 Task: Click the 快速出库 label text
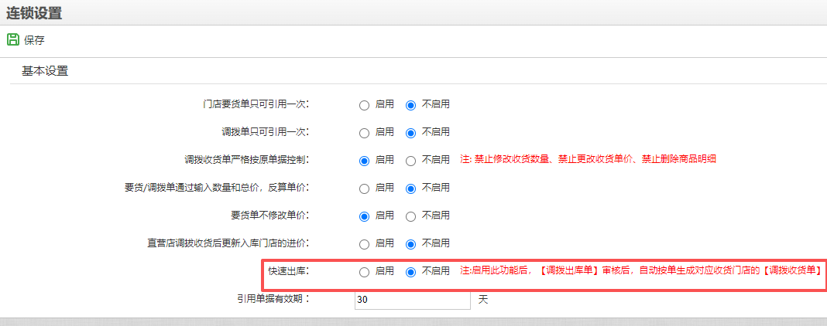[288, 271]
